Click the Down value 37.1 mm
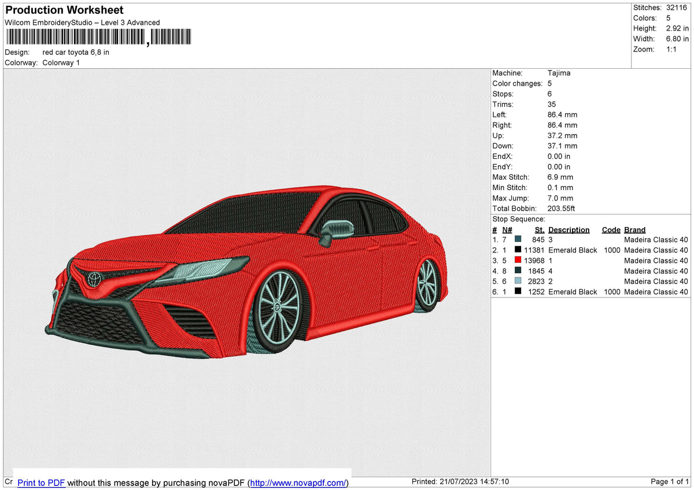This screenshot has width=694, height=490. tap(562, 146)
